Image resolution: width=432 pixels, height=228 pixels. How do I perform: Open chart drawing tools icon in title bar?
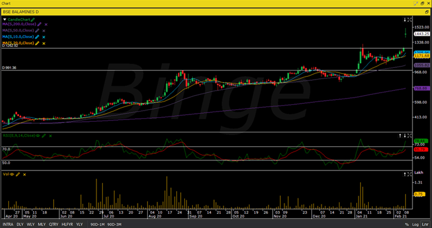click(x=416, y=3)
